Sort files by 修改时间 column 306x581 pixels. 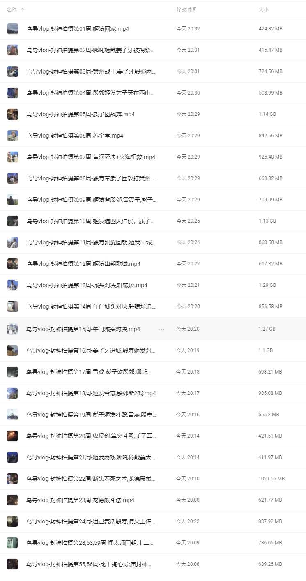[x=186, y=9]
